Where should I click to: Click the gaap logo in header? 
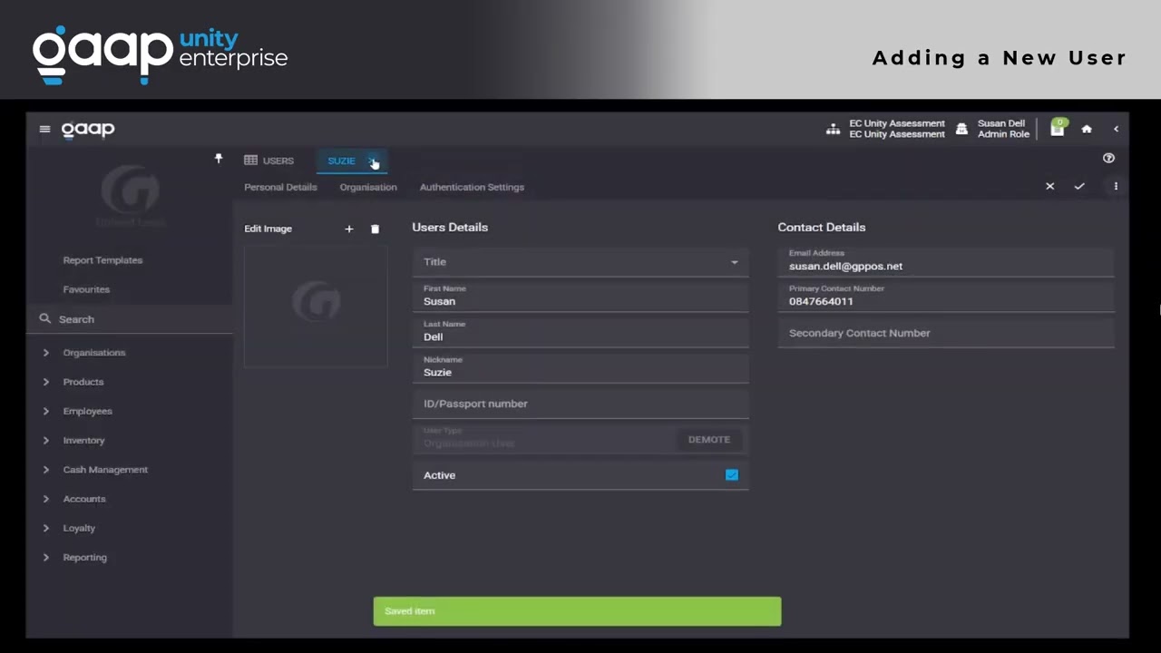88,129
